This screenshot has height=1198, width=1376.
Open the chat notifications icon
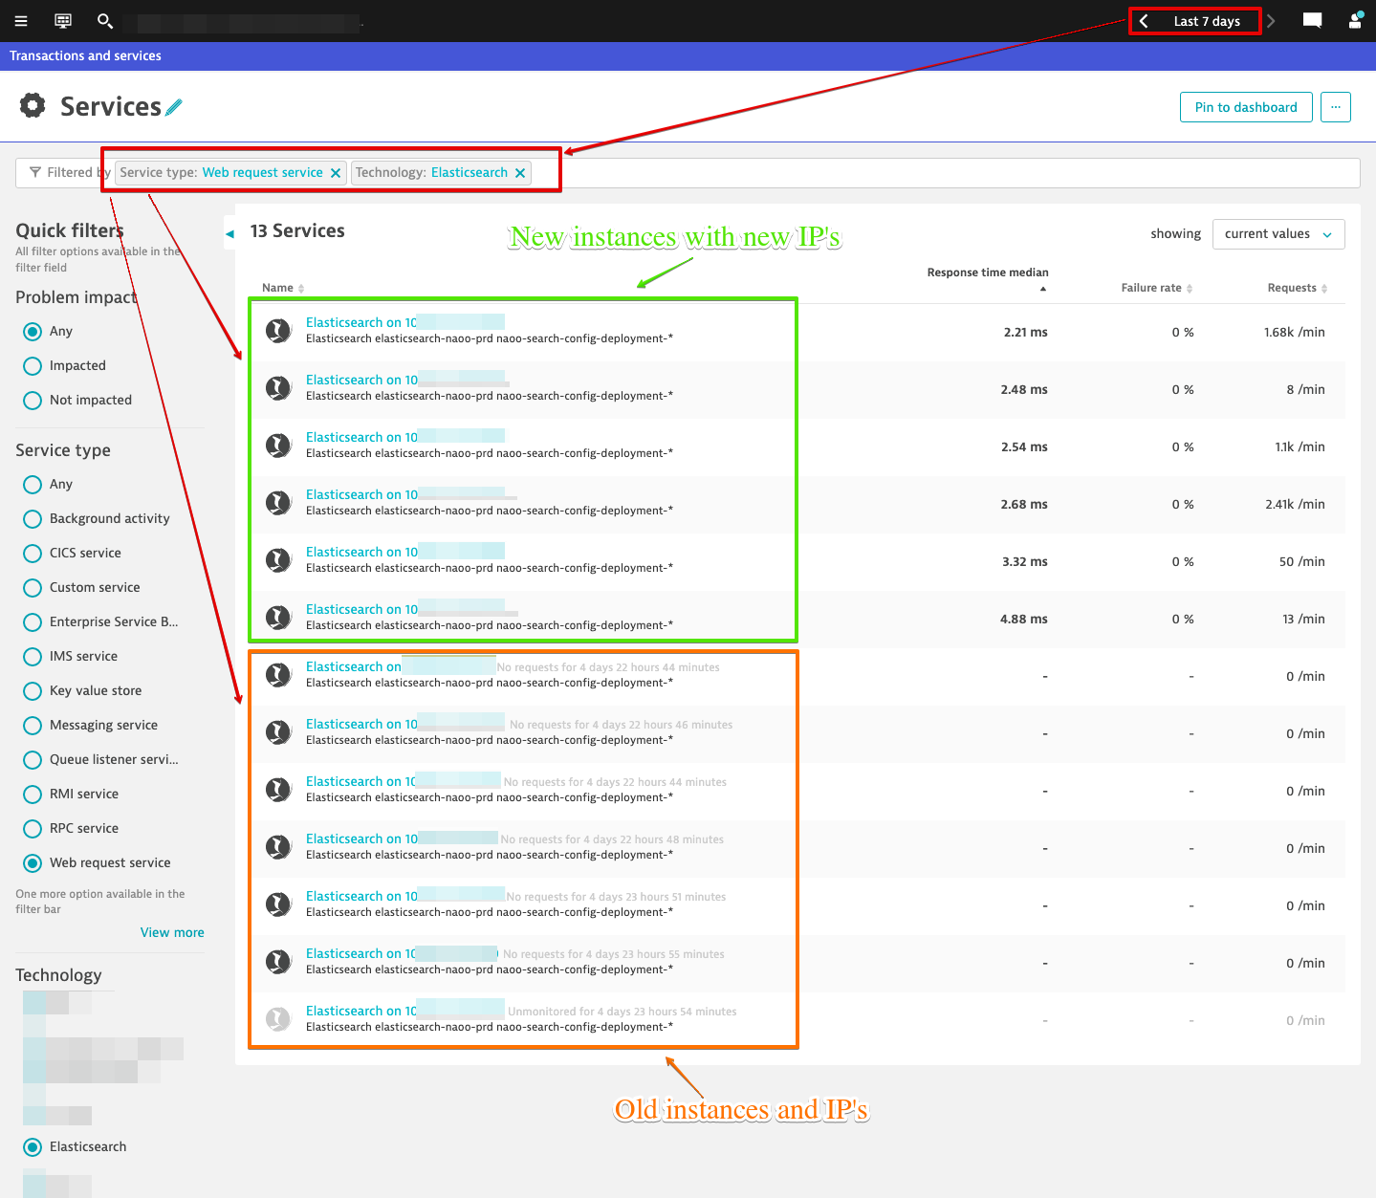click(1312, 21)
